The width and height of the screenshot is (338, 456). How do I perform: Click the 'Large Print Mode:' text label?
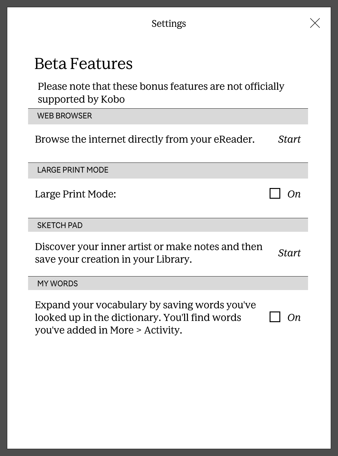click(x=75, y=194)
